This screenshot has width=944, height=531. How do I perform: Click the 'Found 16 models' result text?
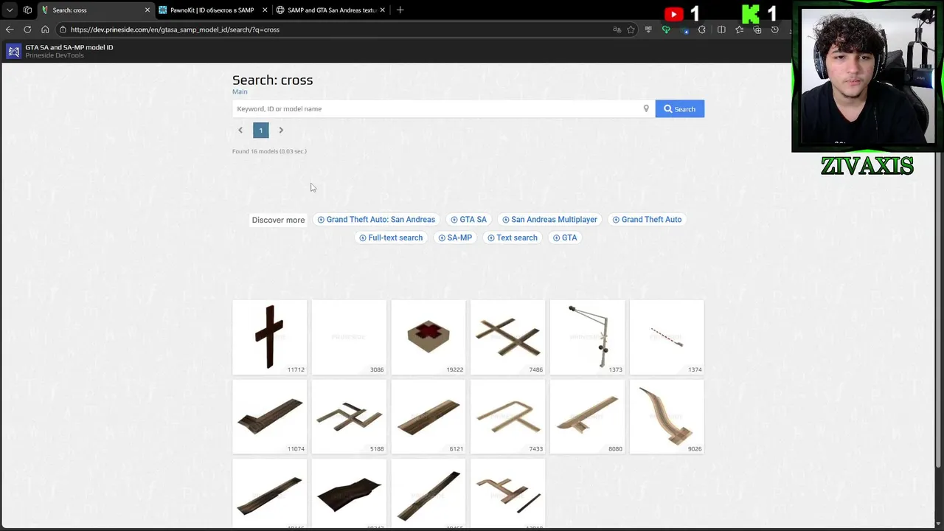click(269, 151)
